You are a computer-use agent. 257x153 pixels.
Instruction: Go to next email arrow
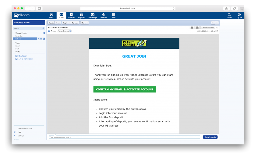click(217, 23)
